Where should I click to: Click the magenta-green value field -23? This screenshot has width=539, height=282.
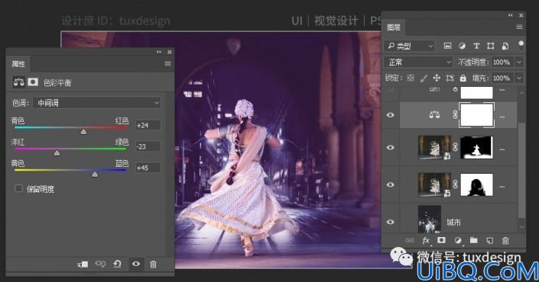tap(148, 146)
